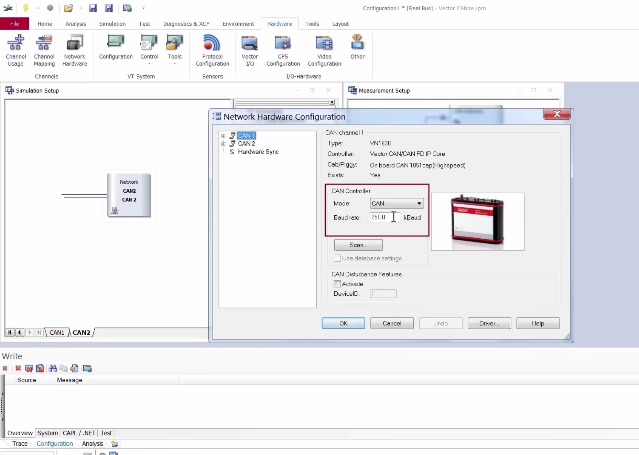Open Channel Mapping dialog
The image size is (639, 455).
pos(44,50)
